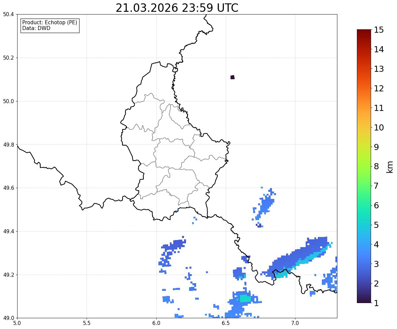397x329 pixels.
Task: Click the isolated dark purple echo pixel
Action: (x=233, y=77)
